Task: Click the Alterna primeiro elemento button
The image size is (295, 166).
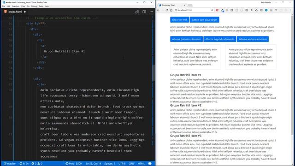Action: tap(186, 39)
